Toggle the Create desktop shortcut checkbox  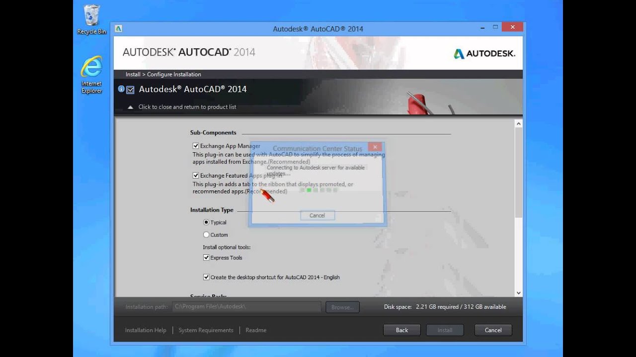pos(206,277)
